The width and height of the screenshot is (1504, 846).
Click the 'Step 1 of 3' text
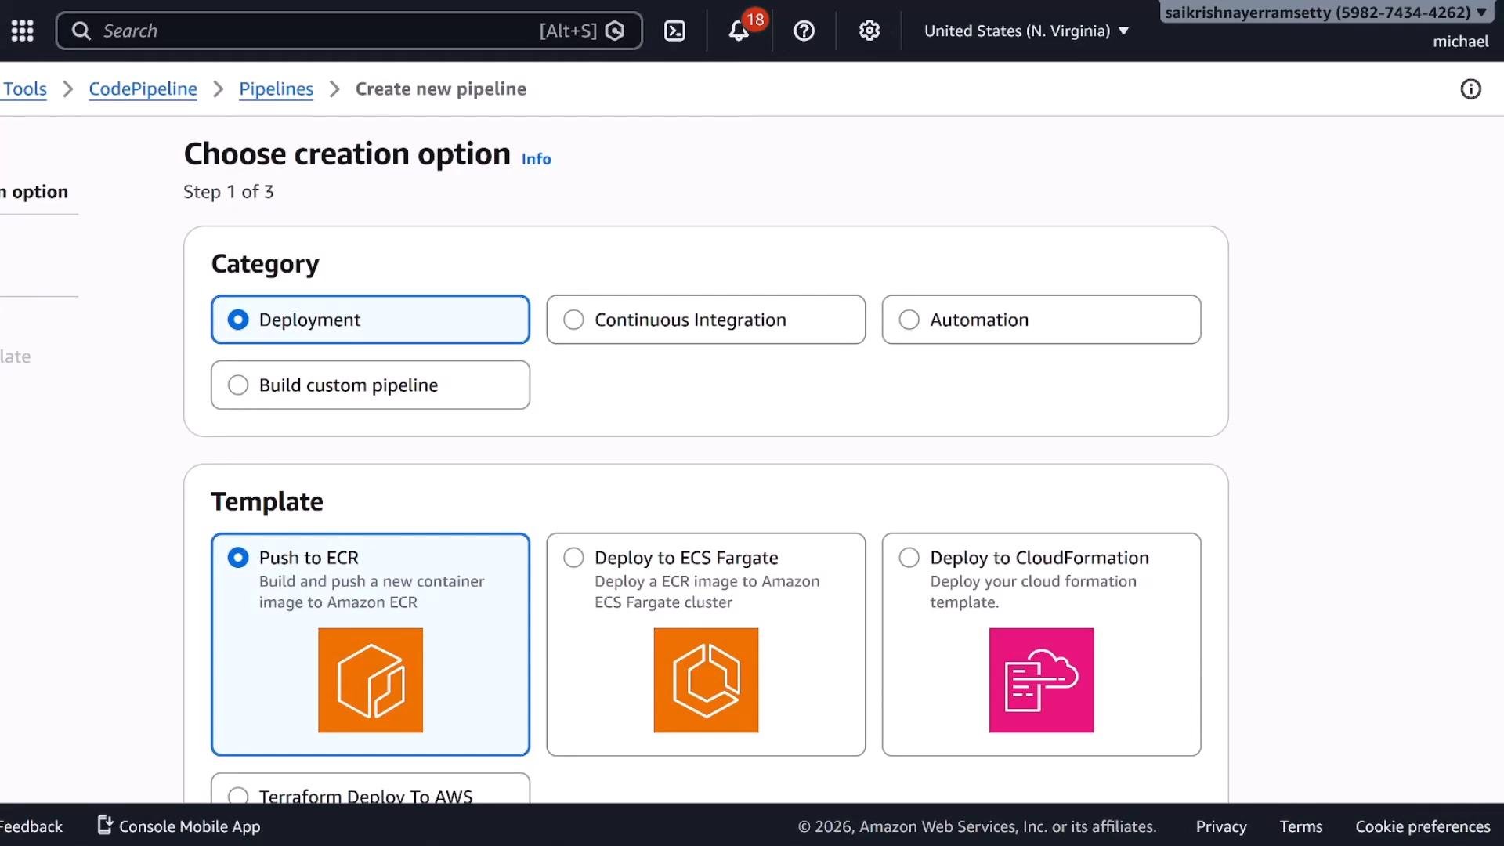(x=228, y=192)
